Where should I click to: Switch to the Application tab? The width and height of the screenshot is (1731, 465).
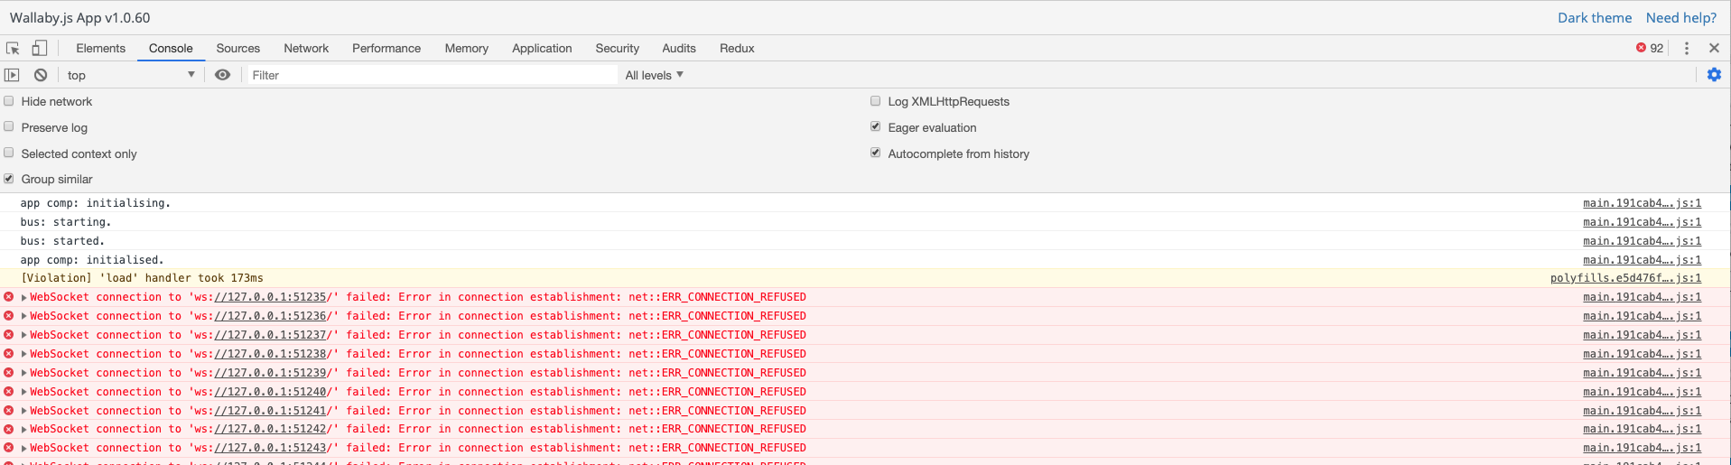[x=542, y=48]
